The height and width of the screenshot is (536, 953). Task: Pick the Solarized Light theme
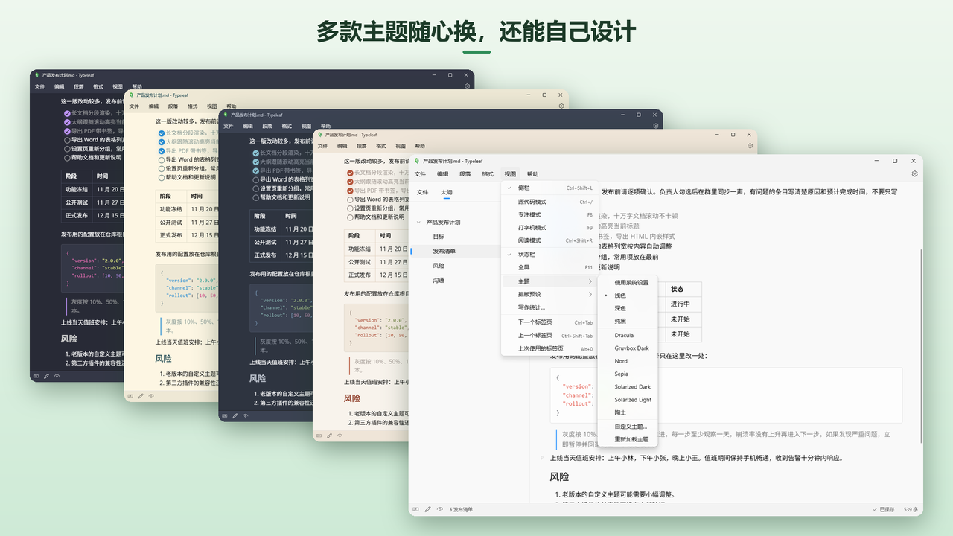tap(628, 400)
